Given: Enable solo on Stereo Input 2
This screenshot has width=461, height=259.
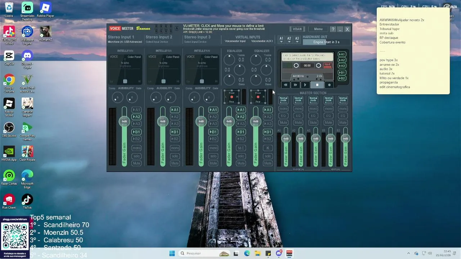Looking at the screenshot, I should pyautogui.click(x=175, y=156).
